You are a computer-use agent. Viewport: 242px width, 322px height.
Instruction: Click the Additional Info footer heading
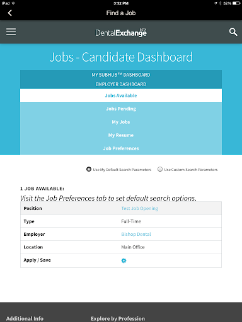coord(25,319)
